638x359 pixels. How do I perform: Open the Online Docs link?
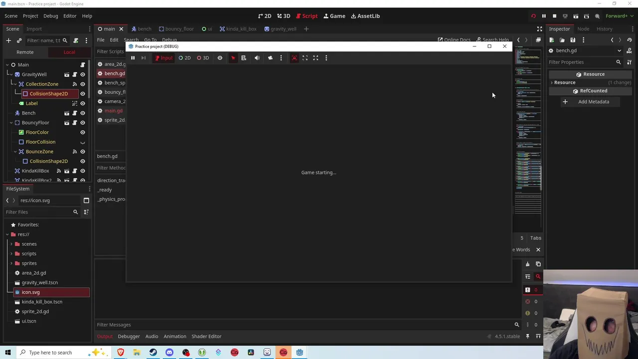(454, 40)
